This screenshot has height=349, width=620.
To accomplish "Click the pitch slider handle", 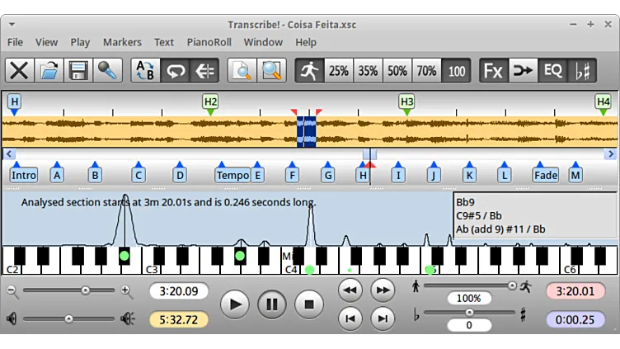I will click(x=469, y=312).
